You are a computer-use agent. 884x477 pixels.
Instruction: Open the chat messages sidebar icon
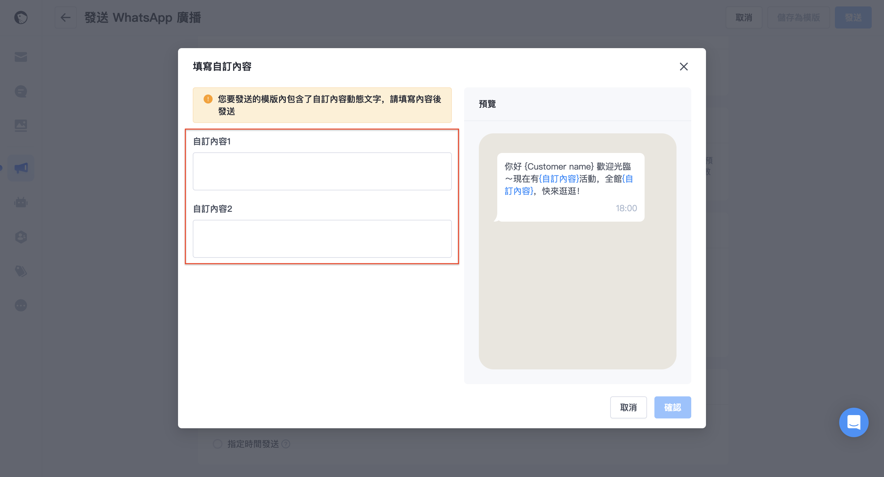point(21,91)
